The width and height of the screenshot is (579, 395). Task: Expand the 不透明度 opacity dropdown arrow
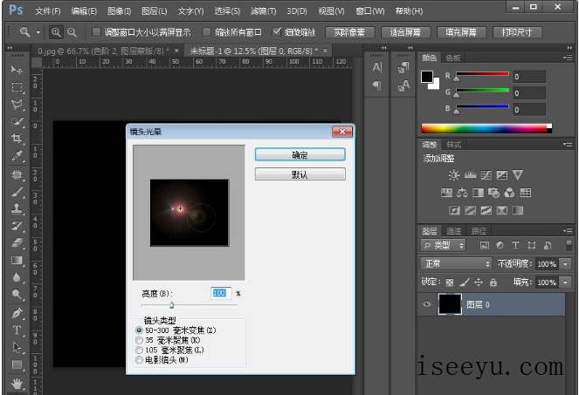click(564, 263)
